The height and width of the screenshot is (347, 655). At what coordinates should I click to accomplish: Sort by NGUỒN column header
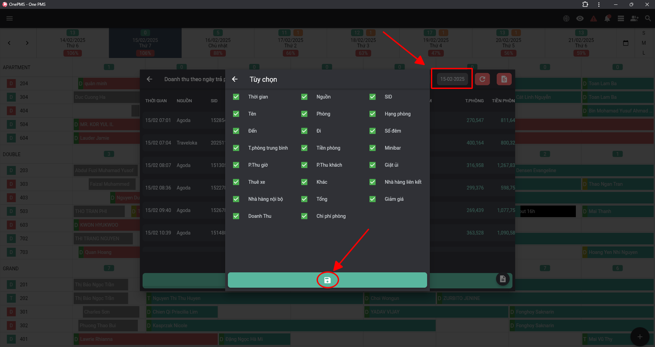click(x=184, y=101)
